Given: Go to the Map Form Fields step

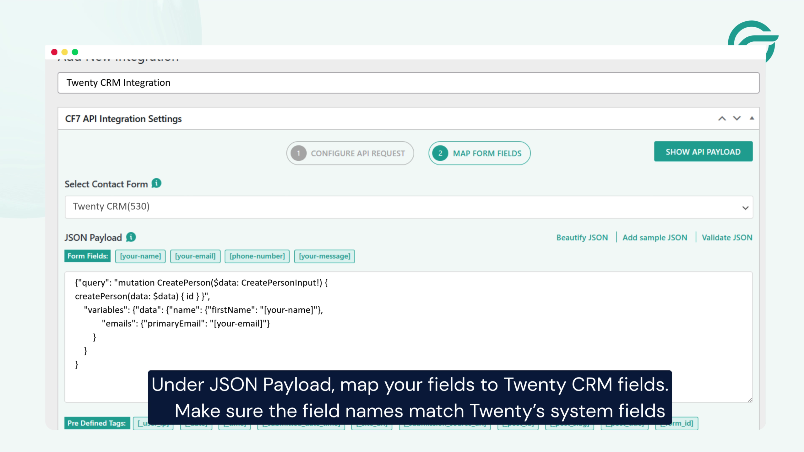Looking at the screenshot, I should tap(479, 153).
